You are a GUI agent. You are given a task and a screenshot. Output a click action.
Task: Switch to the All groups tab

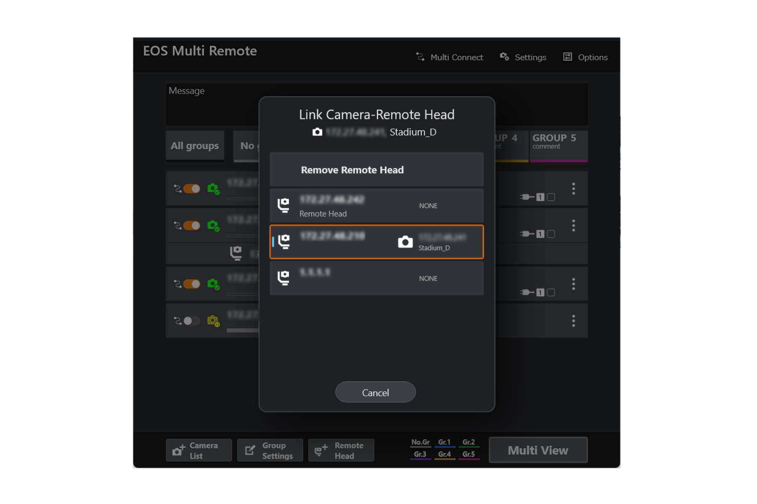(x=195, y=146)
